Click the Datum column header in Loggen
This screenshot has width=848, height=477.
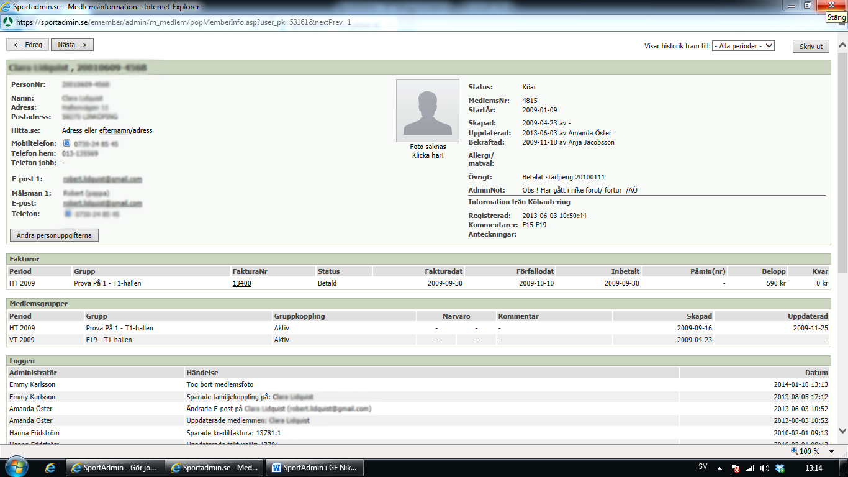click(x=755, y=373)
